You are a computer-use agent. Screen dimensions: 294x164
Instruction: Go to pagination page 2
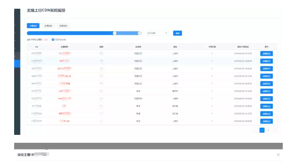click(x=268, y=130)
